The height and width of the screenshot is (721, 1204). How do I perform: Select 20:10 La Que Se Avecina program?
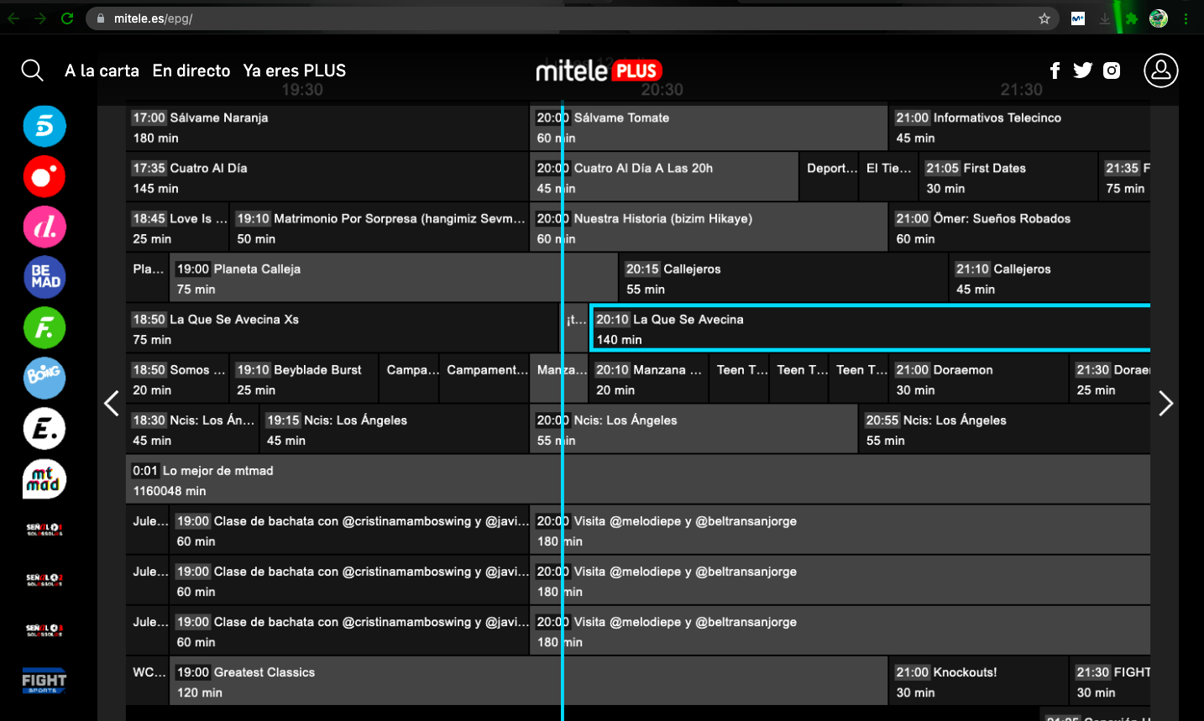click(869, 328)
